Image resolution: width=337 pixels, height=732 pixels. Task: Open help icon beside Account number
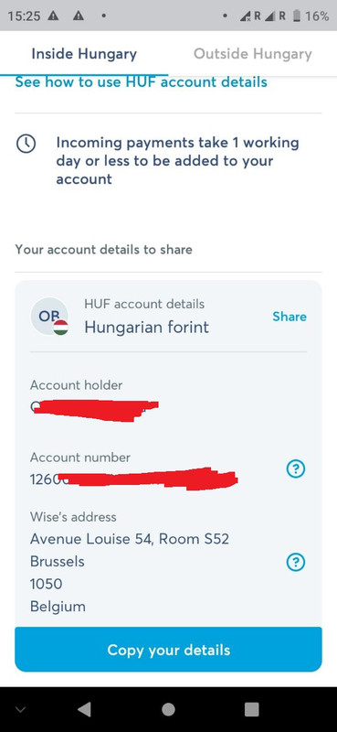(x=296, y=468)
